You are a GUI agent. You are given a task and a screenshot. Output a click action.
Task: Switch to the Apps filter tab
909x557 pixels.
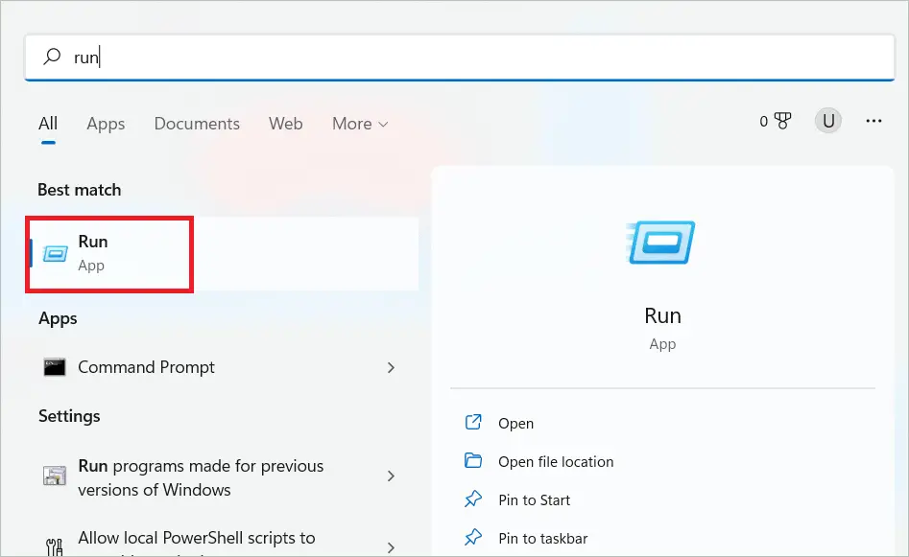[x=106, y=124]
